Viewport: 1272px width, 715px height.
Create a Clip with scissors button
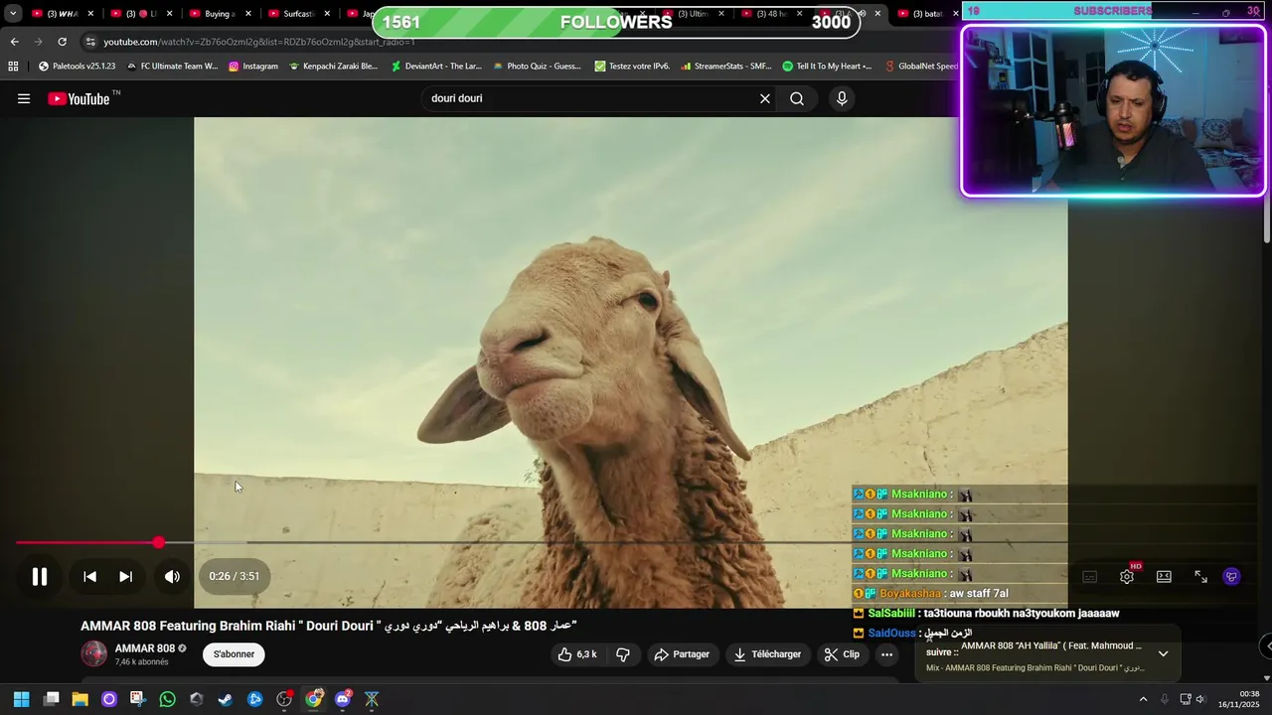pyautogui.click(x=842, y=654)
